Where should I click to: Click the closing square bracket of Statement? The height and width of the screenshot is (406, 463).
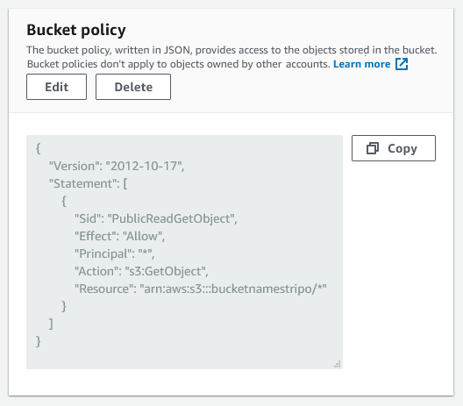(51, 324)
